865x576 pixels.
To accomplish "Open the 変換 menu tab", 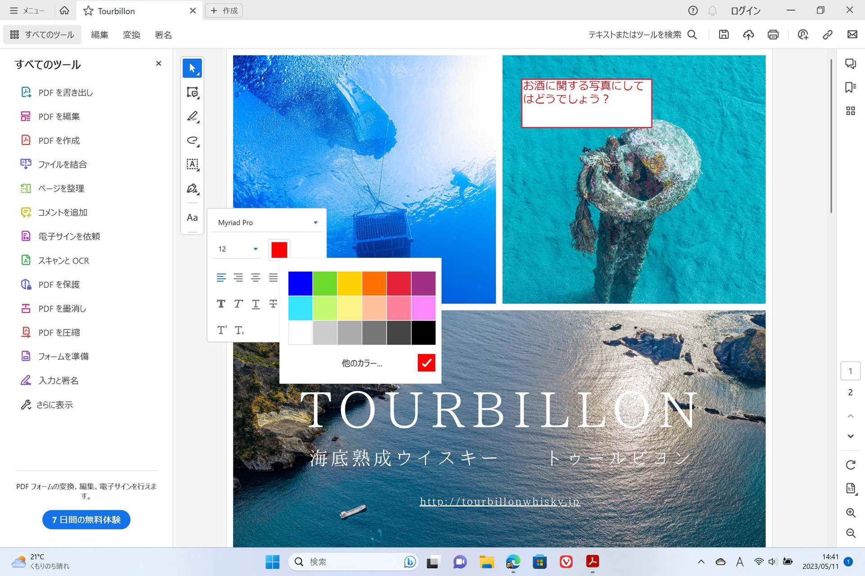I will pos(132,35).
